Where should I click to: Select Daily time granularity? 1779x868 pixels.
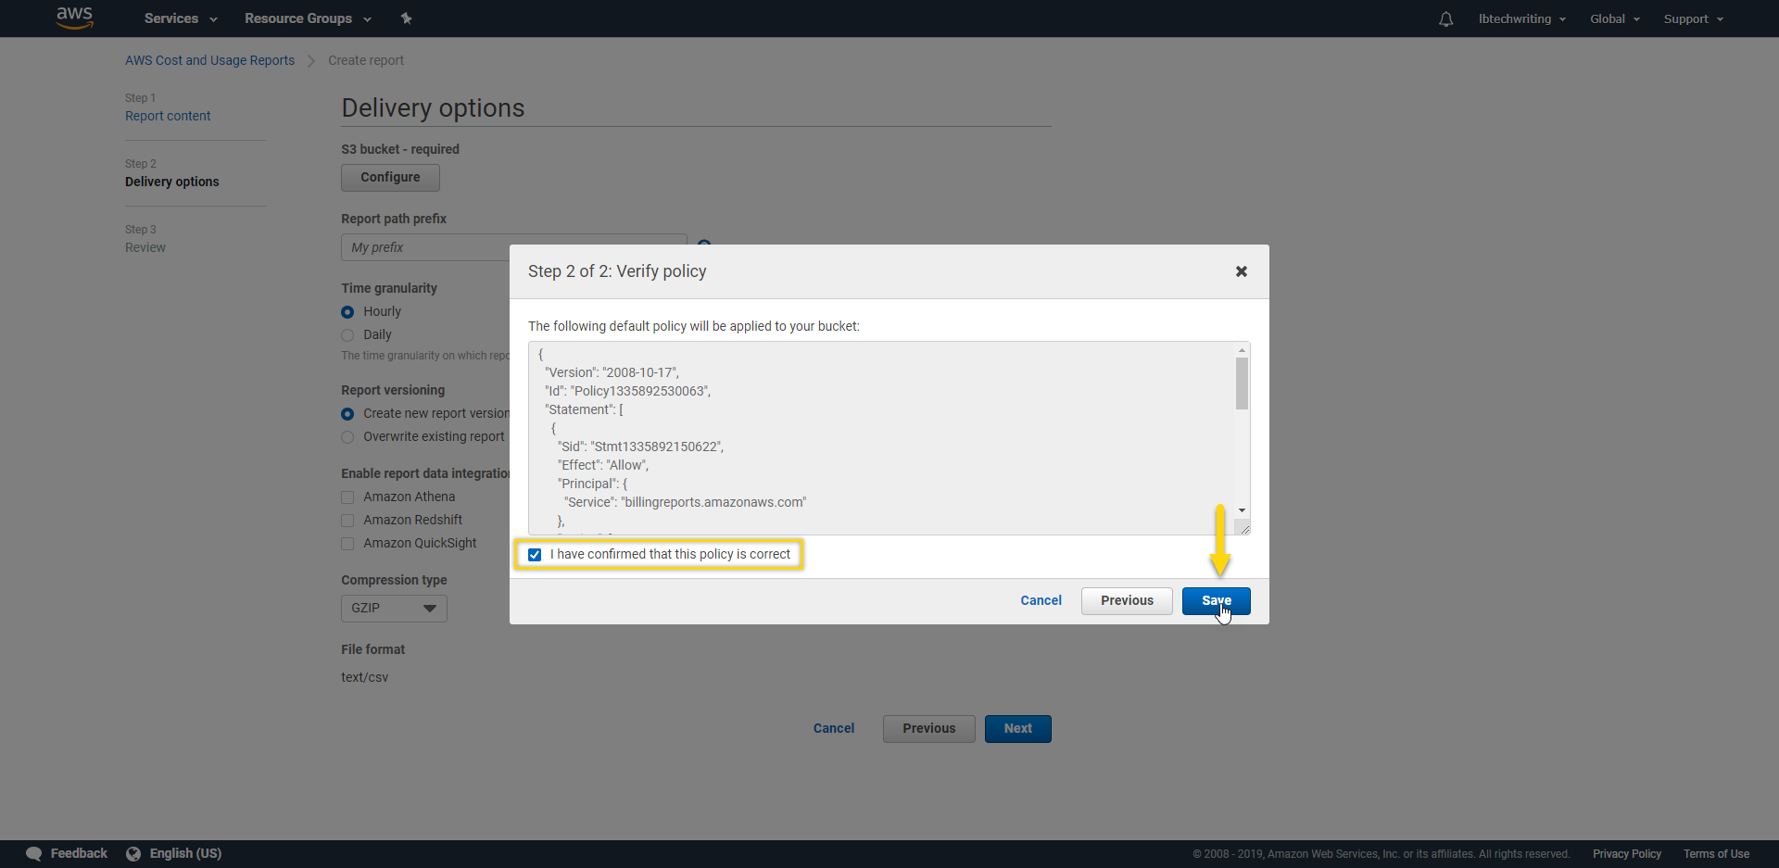(347, 335)
